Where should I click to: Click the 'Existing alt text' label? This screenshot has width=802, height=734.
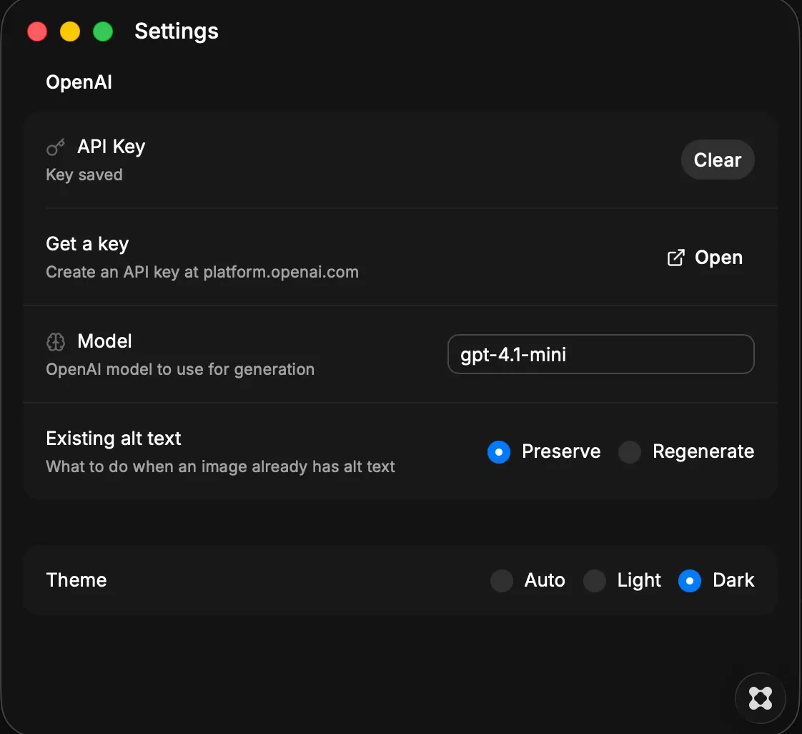(x=114, y=439)
